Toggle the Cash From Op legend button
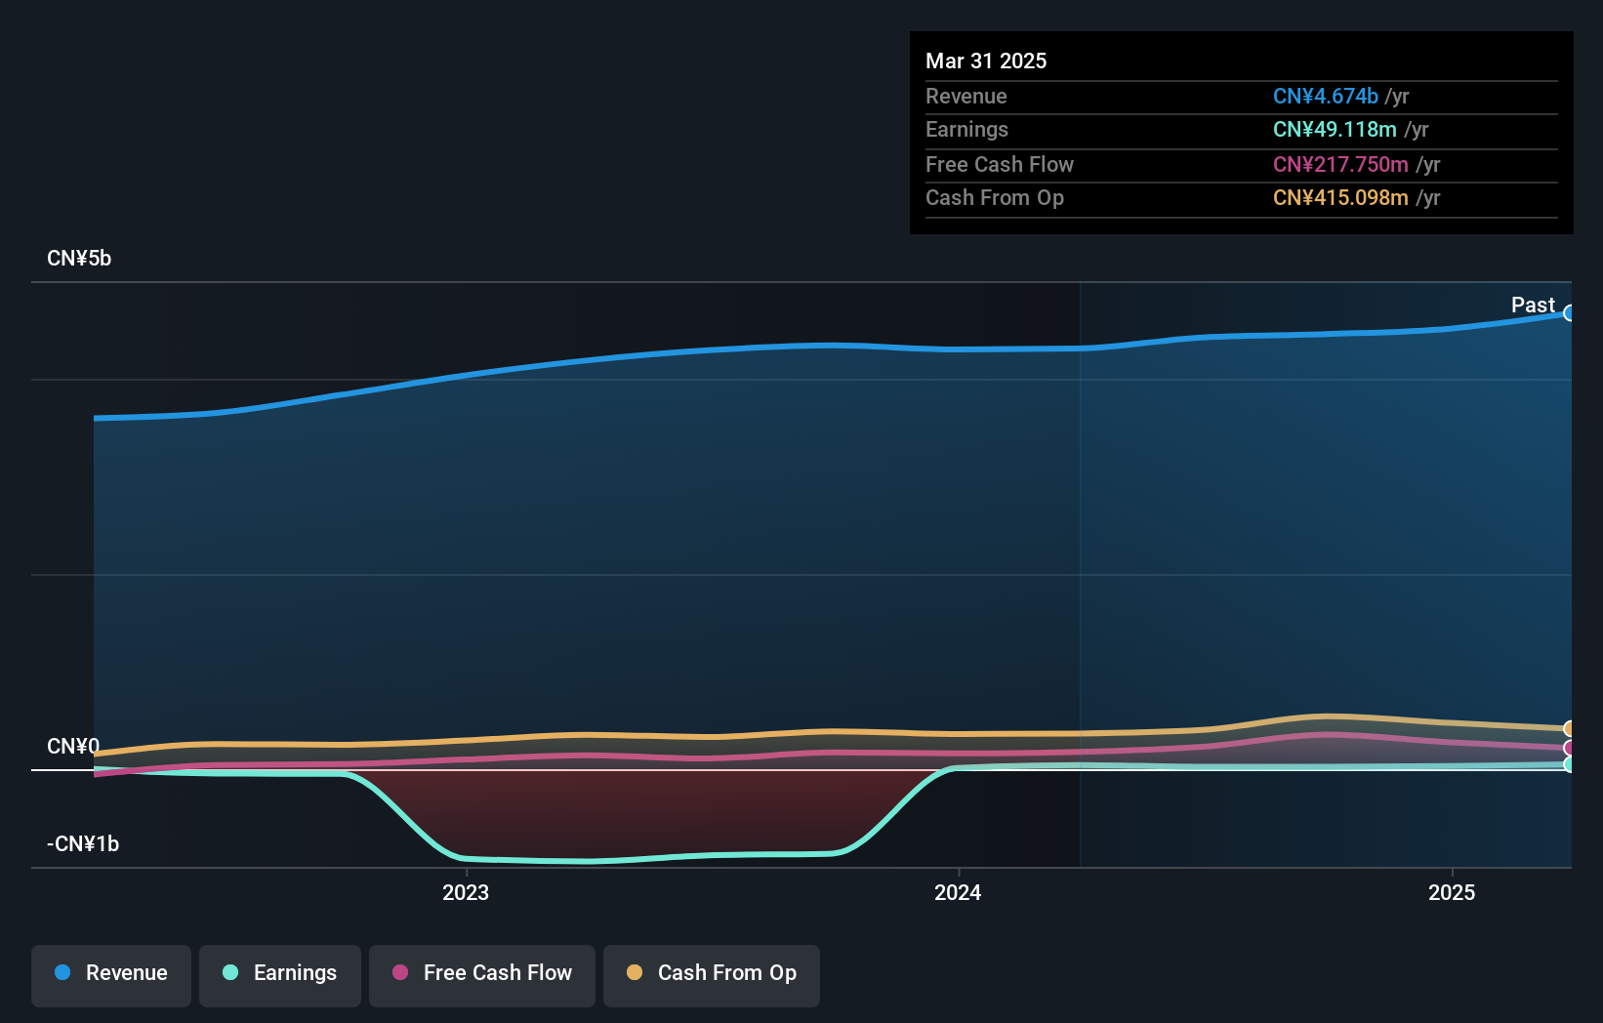1603x1023 pixels. click(x=712, y=975)
